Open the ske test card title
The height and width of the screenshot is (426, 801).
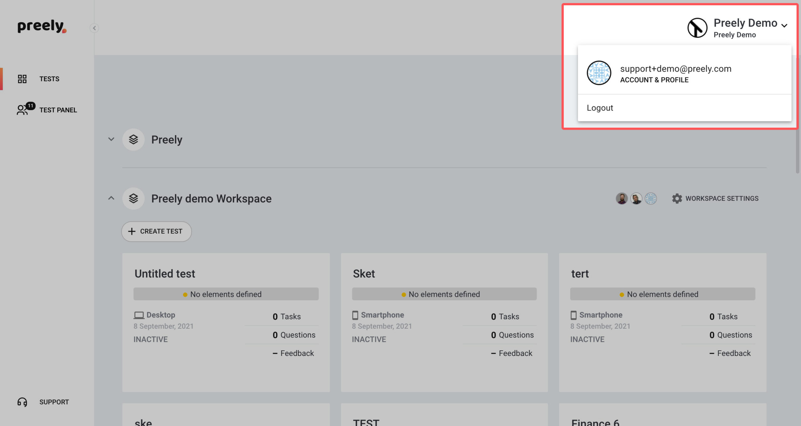(143, 422)
